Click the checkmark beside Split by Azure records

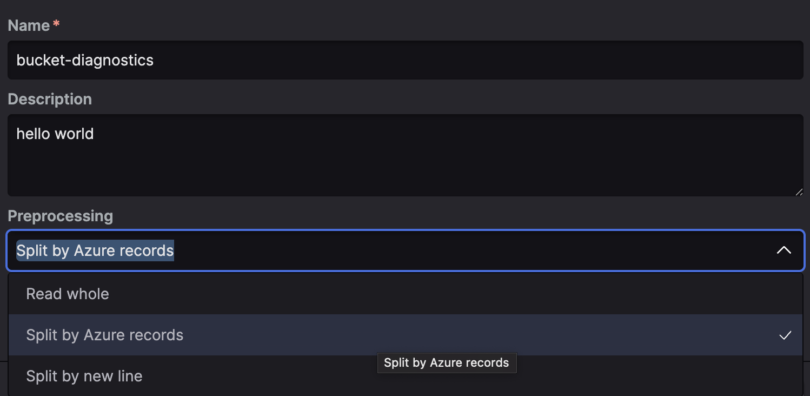[x=785, y=335]
